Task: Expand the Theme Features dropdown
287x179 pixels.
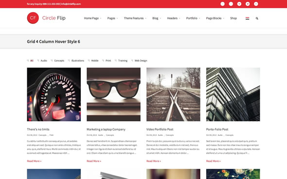Action: point(135,18)
